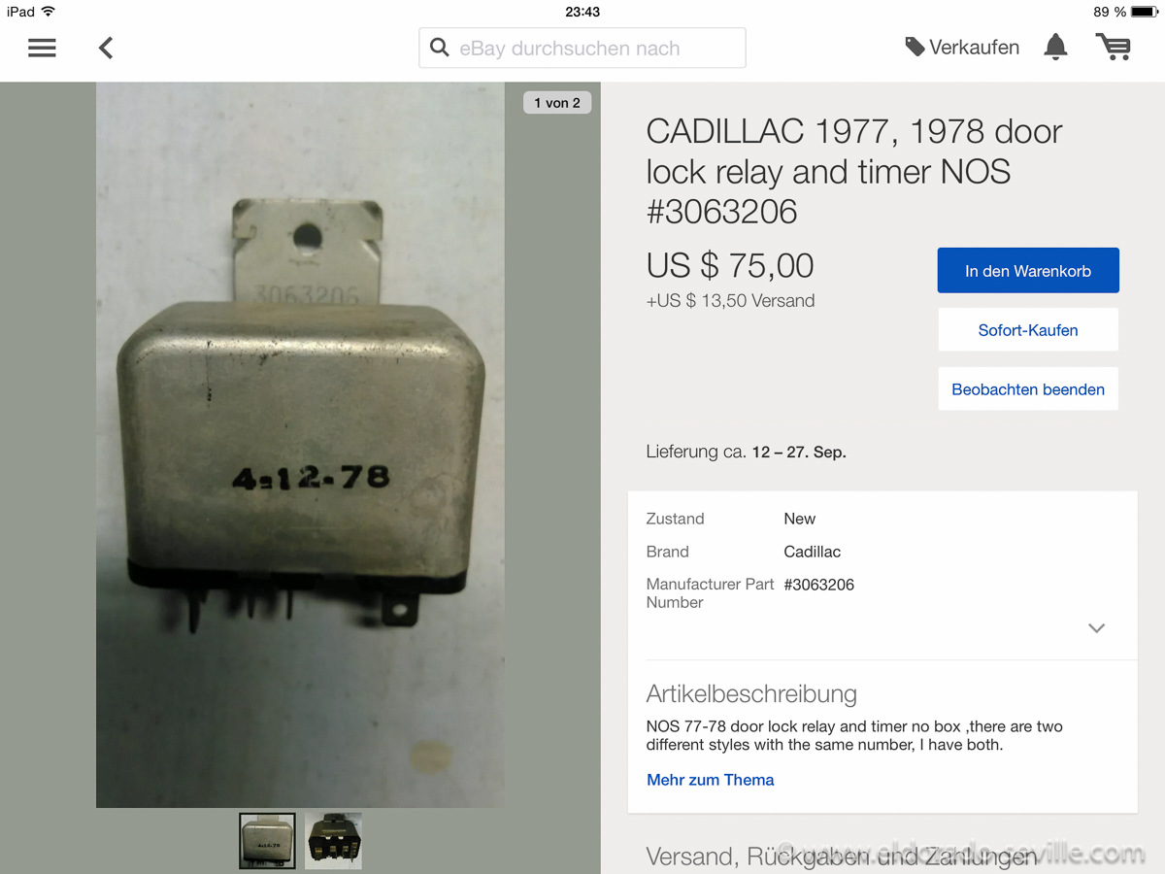
Task: Tap the search magnifier icon
Action: [x=440, y=48]
